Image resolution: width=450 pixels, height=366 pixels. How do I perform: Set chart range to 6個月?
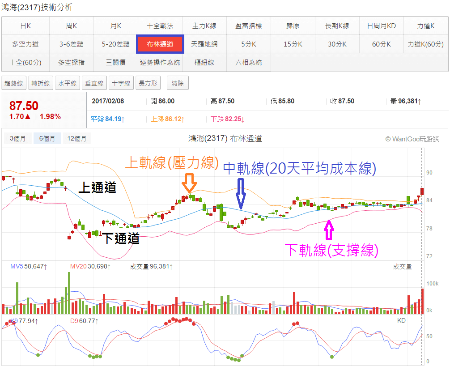tap(47, 139)
